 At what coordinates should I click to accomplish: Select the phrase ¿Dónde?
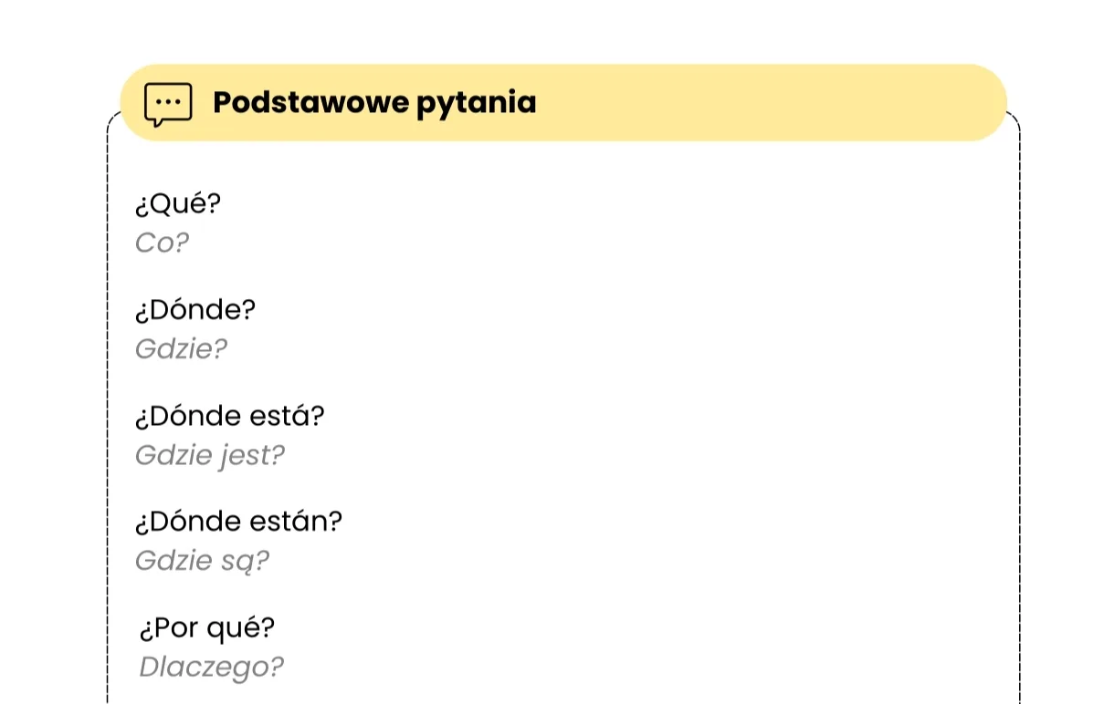pos(195,310)
